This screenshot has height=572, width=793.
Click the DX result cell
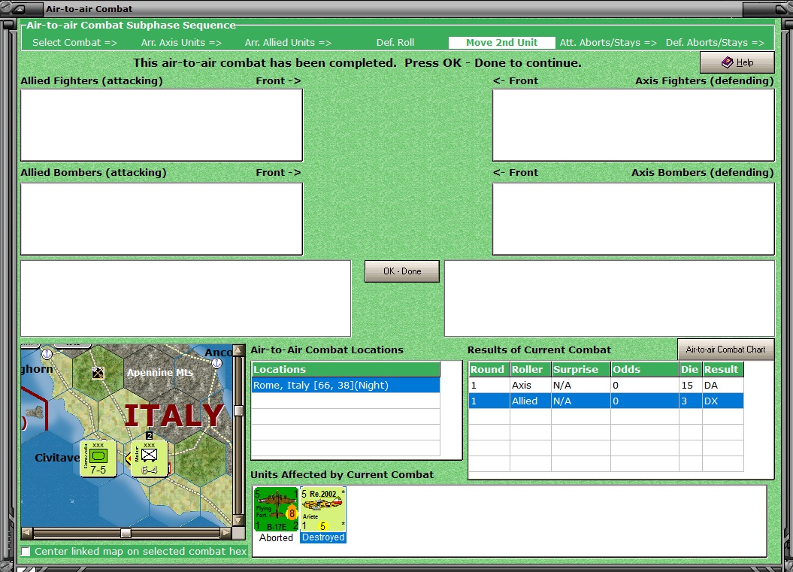722,401
